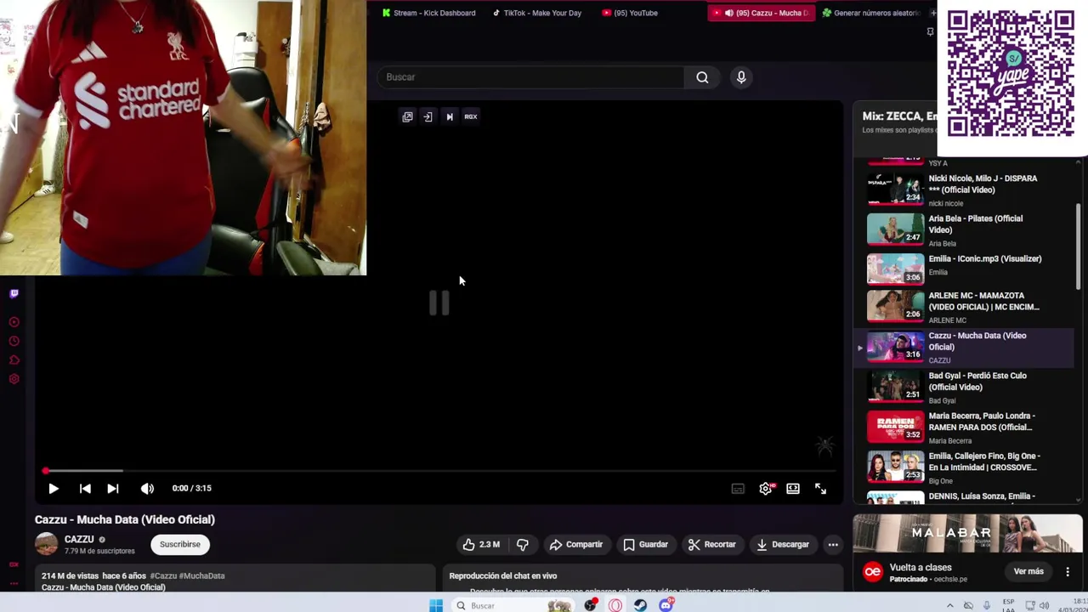Click the playlist scrollbar
Screen dimensions: 1088x612
pyautogui.click(x=1079, y=246)
